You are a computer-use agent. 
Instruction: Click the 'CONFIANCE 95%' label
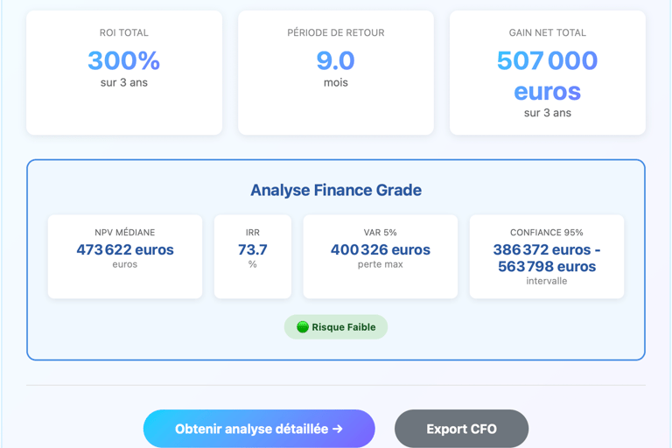pos(546,233)
